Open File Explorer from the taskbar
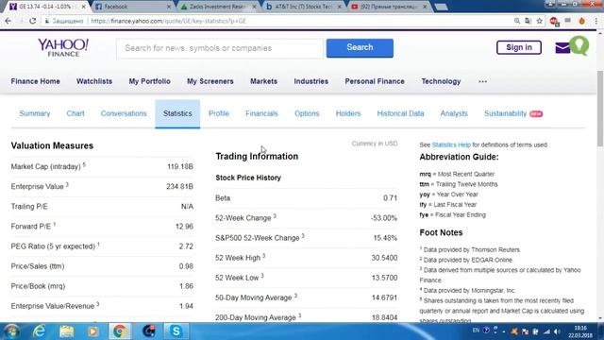This screenshot has height=340, width=604. (x=66, y=331)
